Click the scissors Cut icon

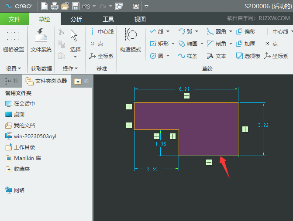(61, 32)
